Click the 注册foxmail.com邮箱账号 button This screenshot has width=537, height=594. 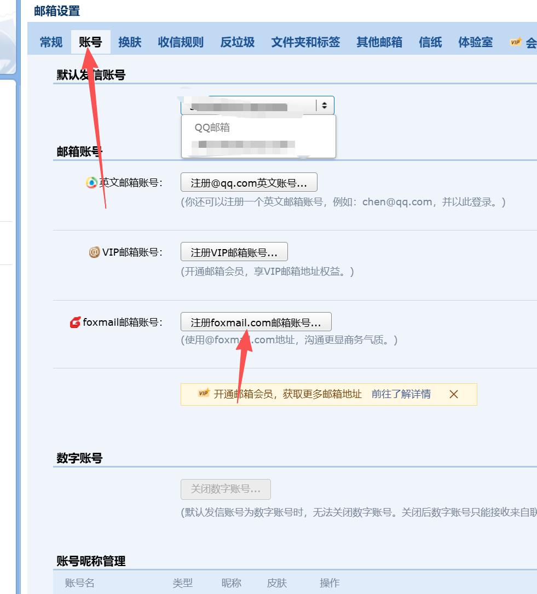coord(256,322)
